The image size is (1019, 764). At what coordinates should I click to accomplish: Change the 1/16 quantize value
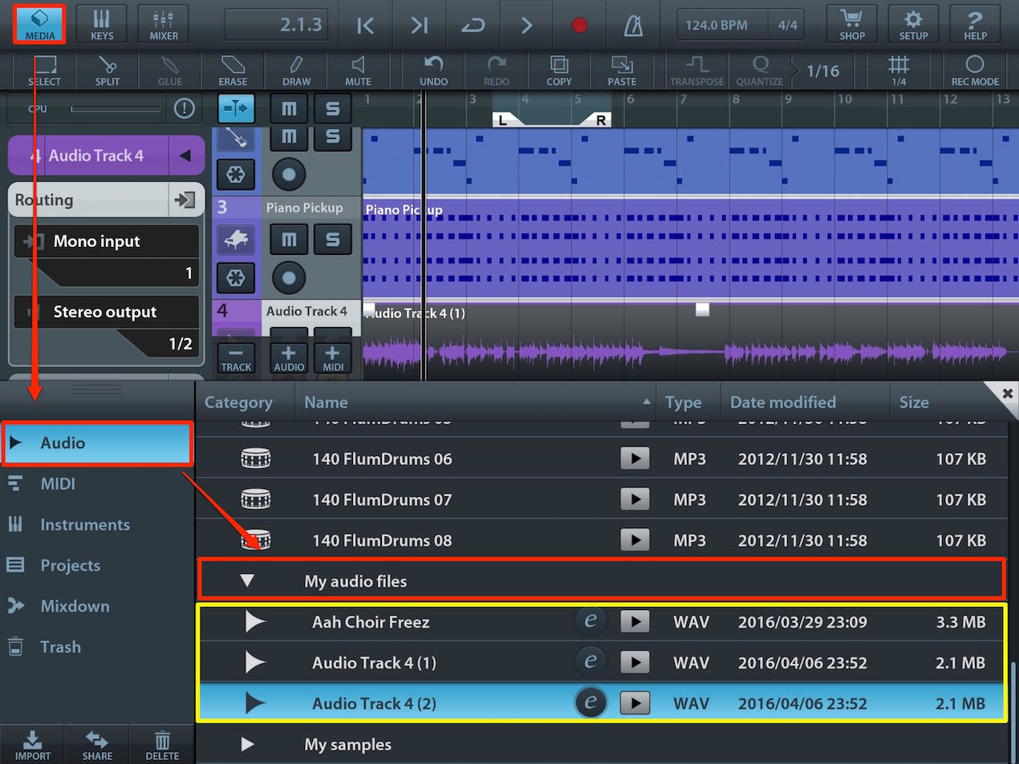pos(822,71)
